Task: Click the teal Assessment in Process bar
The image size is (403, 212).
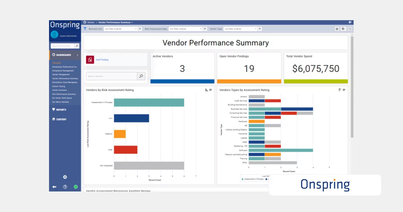Action: (x=149, y=102)
